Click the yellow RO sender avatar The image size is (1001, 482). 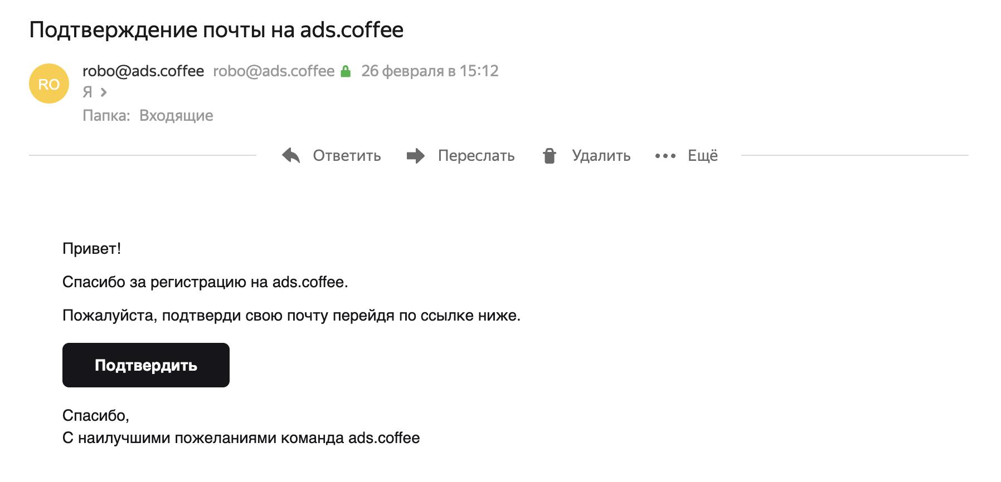pos(49,83)
